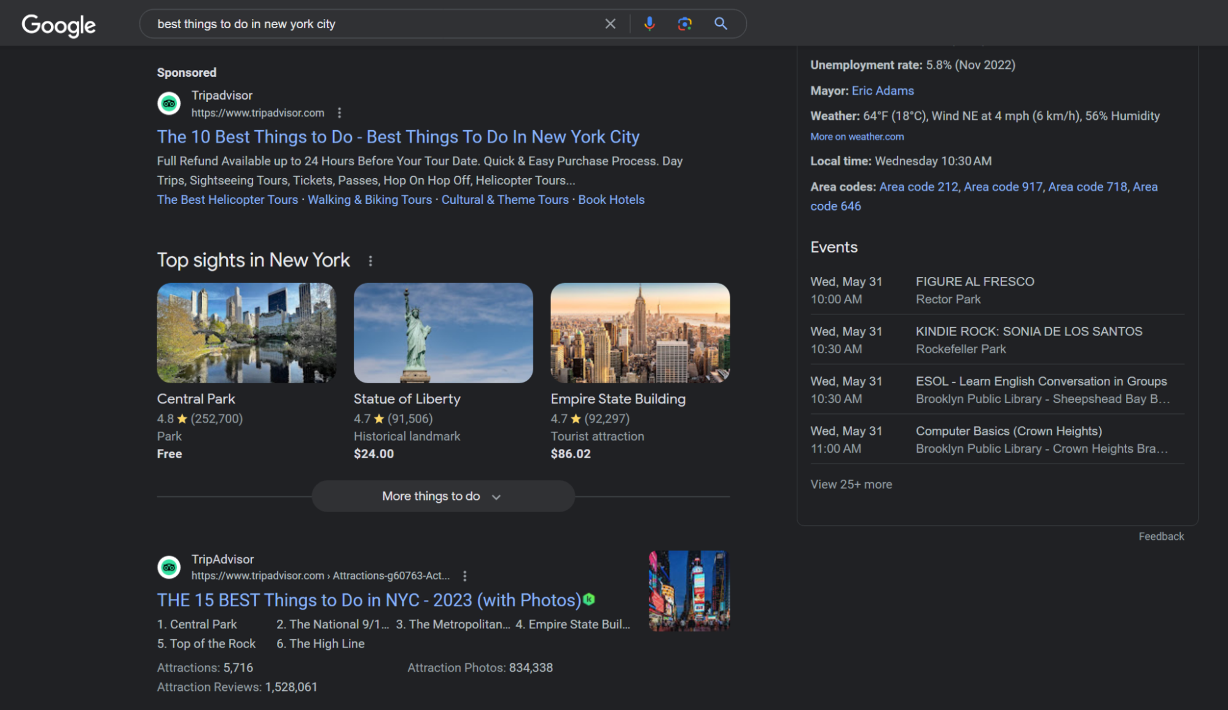Open ESOL Learn English Conversation event
The height and width of the screenshot is (710, 1228).
(x=997, y=390)
